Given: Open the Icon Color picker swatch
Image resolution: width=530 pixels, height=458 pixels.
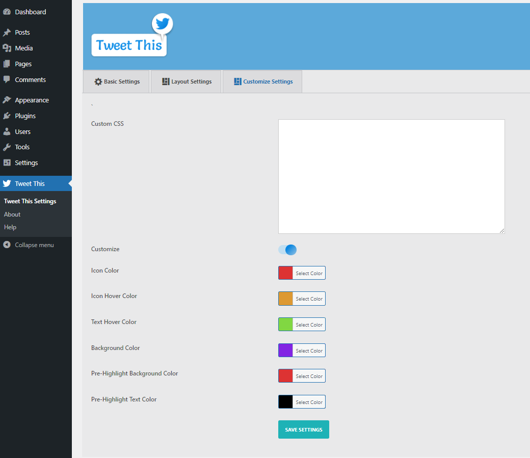Looking at the screenshot, I should (284, 273).
